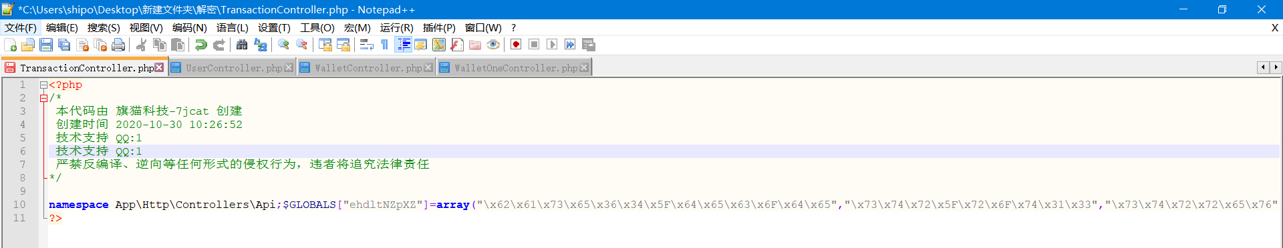Click the line number 7 margin
This screenshot has height=248, width=1283.
22,165
